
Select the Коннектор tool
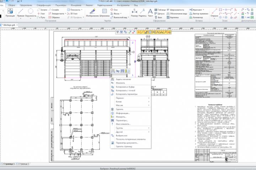(196, 17)
